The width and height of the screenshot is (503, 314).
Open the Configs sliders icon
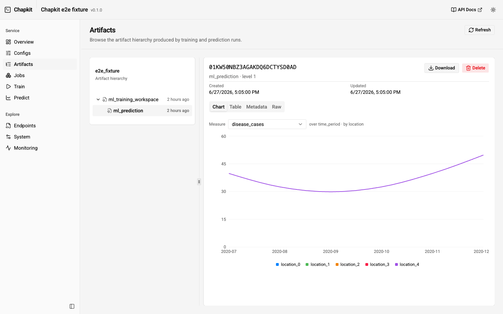8,53
